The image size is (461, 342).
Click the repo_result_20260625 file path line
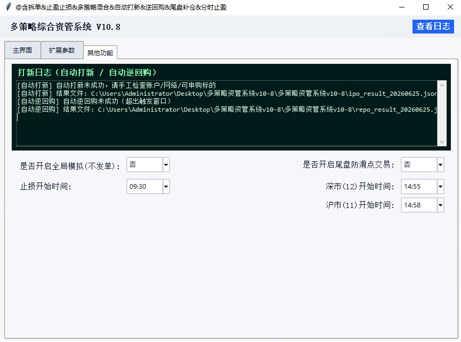(227, 110)
